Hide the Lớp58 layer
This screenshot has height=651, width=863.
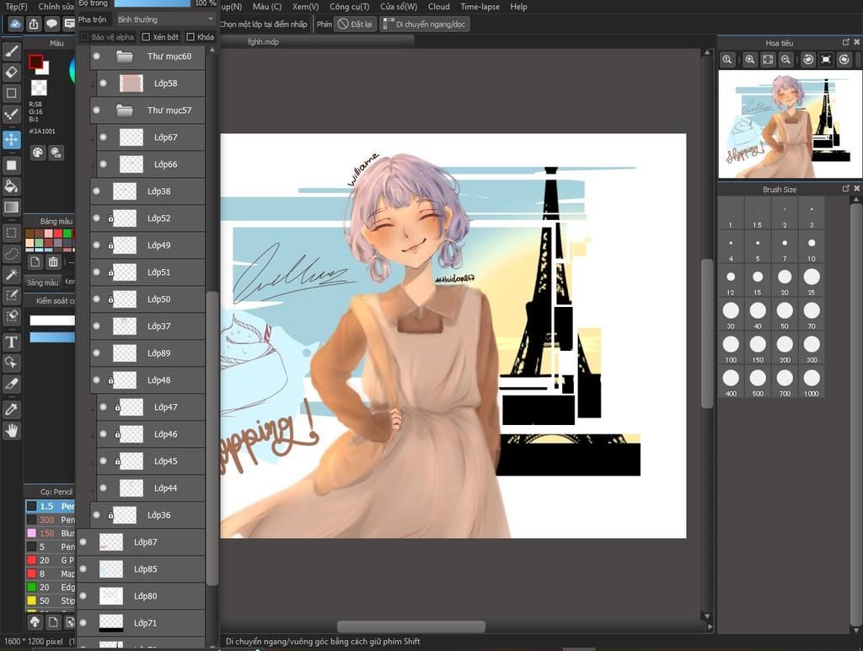point(103,83)
